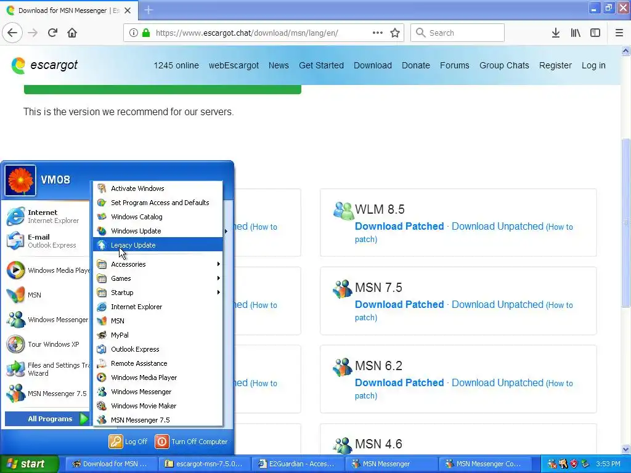631x473 pixels.
Task: Launch Outlook Express from All Programs list
Action: click(158, 349)
